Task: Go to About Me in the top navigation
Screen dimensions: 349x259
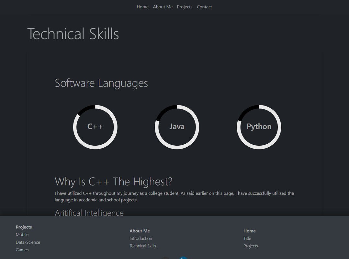Action: click(163, 7)
